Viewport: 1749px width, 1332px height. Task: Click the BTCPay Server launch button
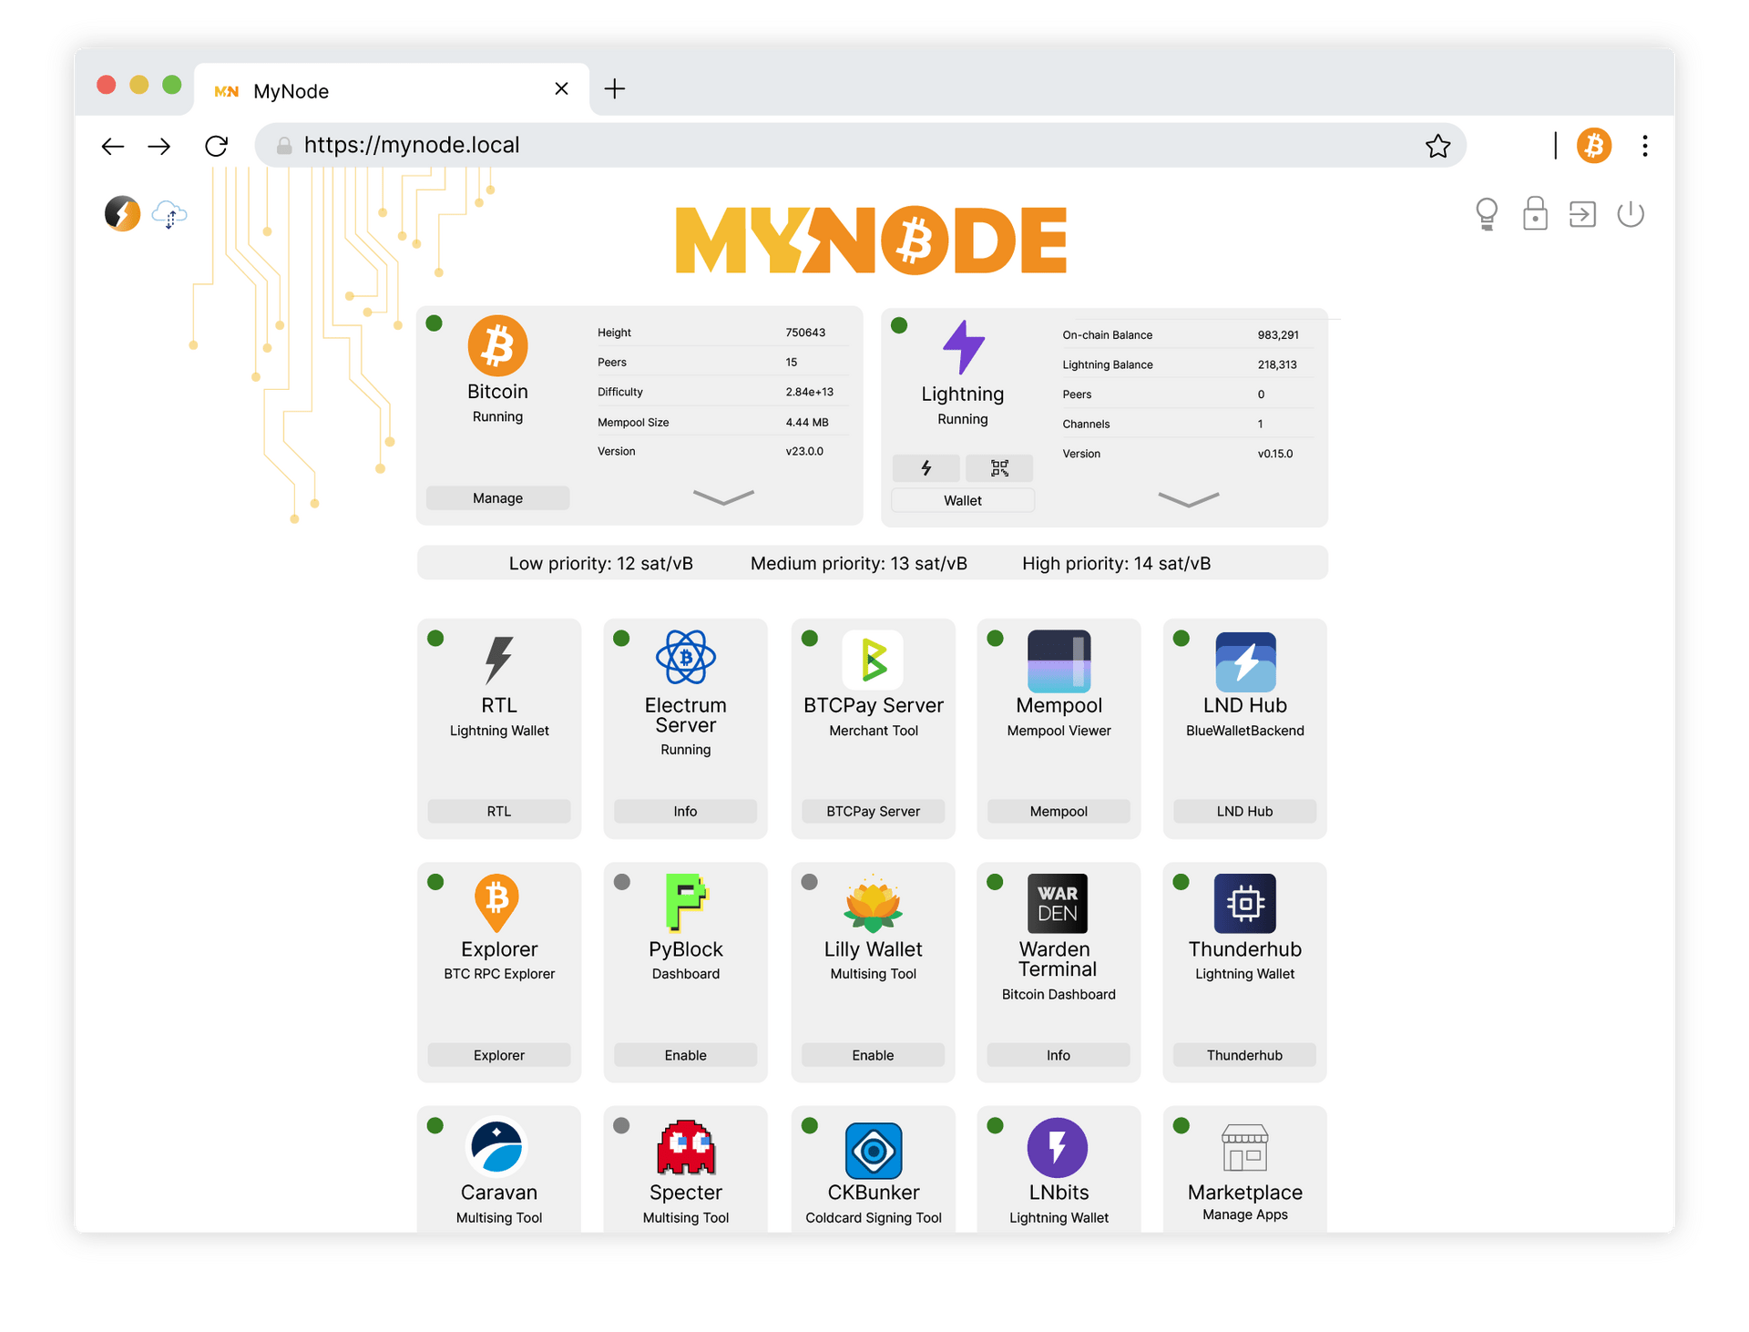[x=874, y=812]
